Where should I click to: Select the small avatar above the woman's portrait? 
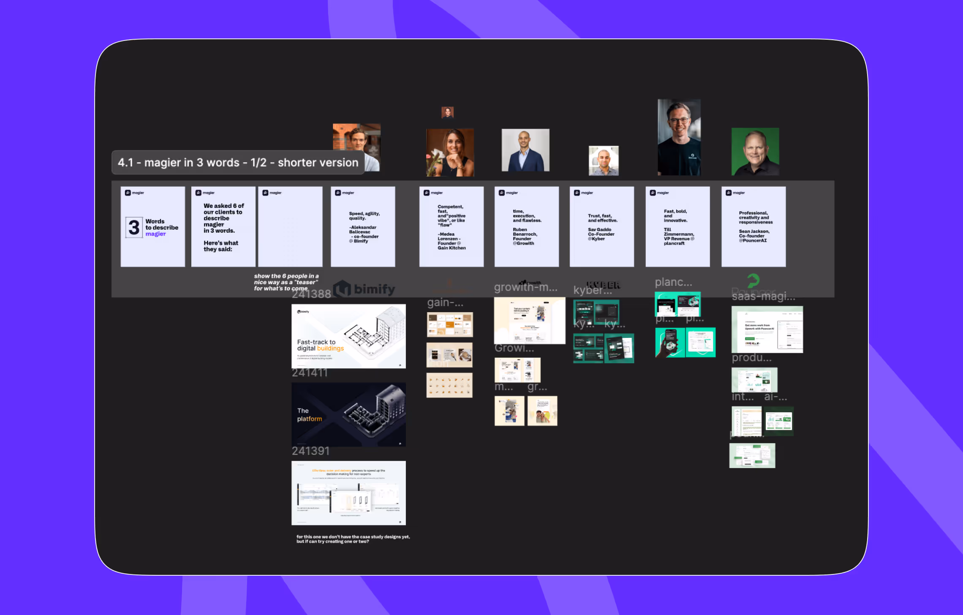click(x=447, y=112)
